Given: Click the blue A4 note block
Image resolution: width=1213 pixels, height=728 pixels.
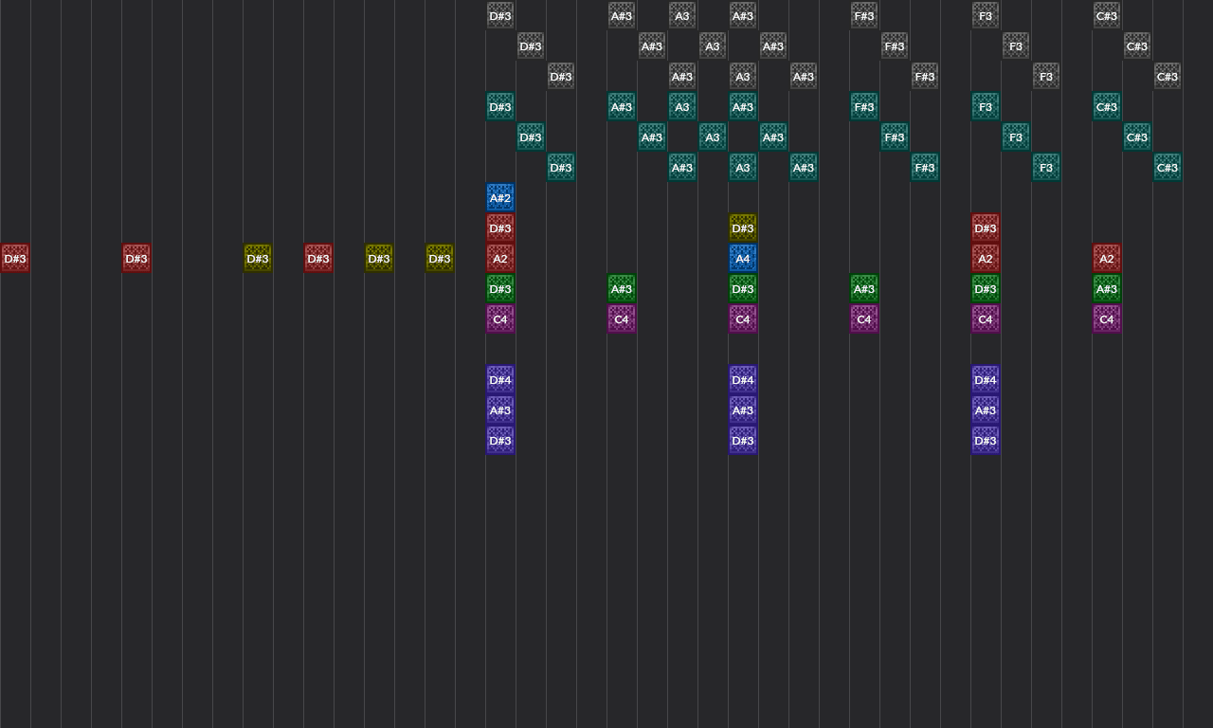Looking at the screenshot, I should coord(743,258).
